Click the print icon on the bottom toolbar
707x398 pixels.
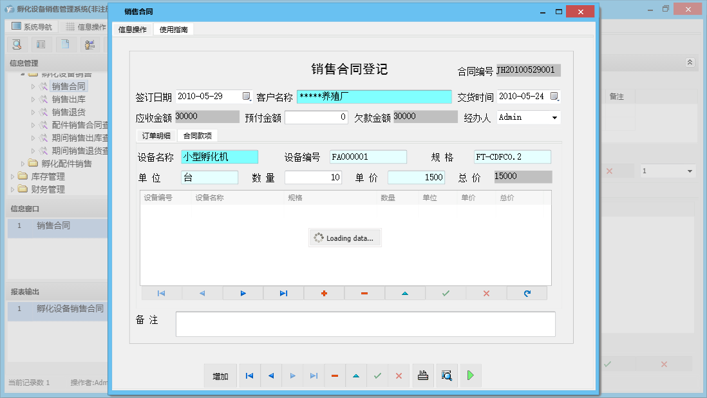click(423, 375)
